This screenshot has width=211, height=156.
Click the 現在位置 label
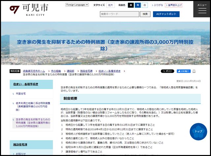[x=15, y=71]
